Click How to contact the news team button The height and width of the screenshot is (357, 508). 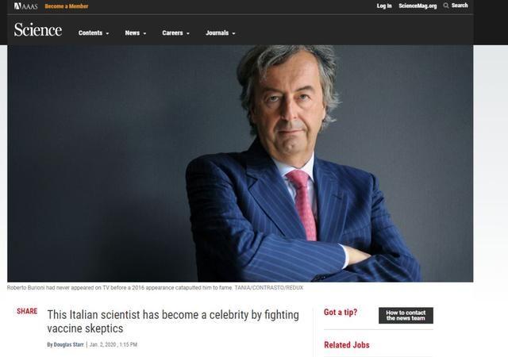coord(406,315)
